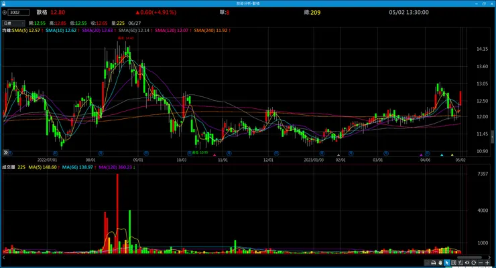Click the refresh circle icon
Screen dimensions: 496x268
point(473,263)
